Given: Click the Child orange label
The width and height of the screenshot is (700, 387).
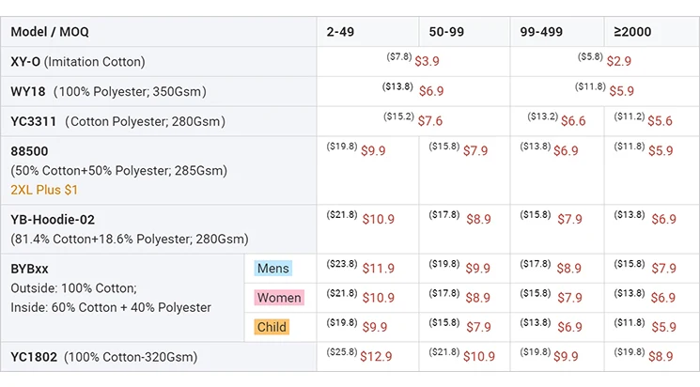Looking at the screenshot, I should click(272, 327).
